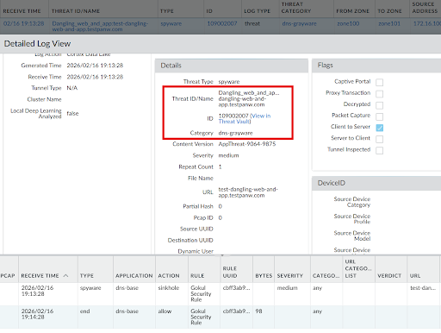The image size is (441, 333).
Task: Toggle the Decrypted checkbox
Action: coord(379,105)
